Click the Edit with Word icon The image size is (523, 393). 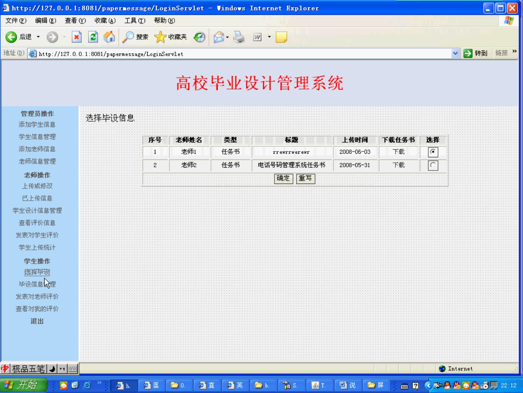click(257, 37)
